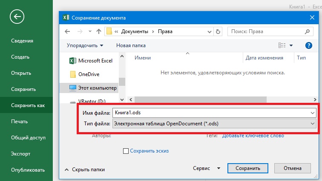This screenshot has width=322, height=181.
Task: Open the Упорядочить dropdown menu
Action: click(85, 45)
